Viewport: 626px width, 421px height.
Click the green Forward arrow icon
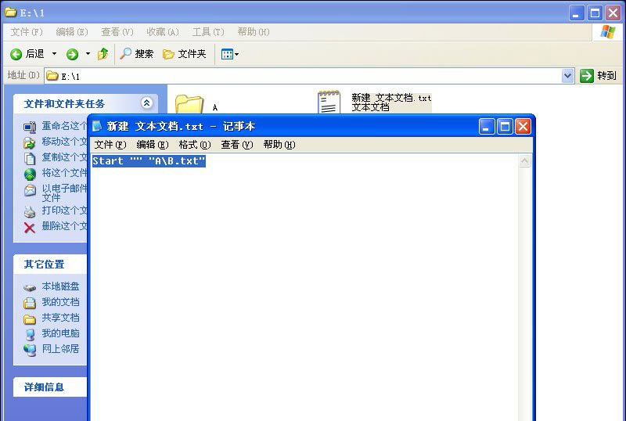(x=72, y=54)
